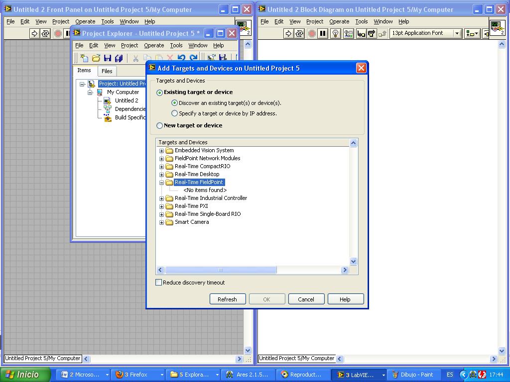Select the No items found entry

tap(205, 191)
